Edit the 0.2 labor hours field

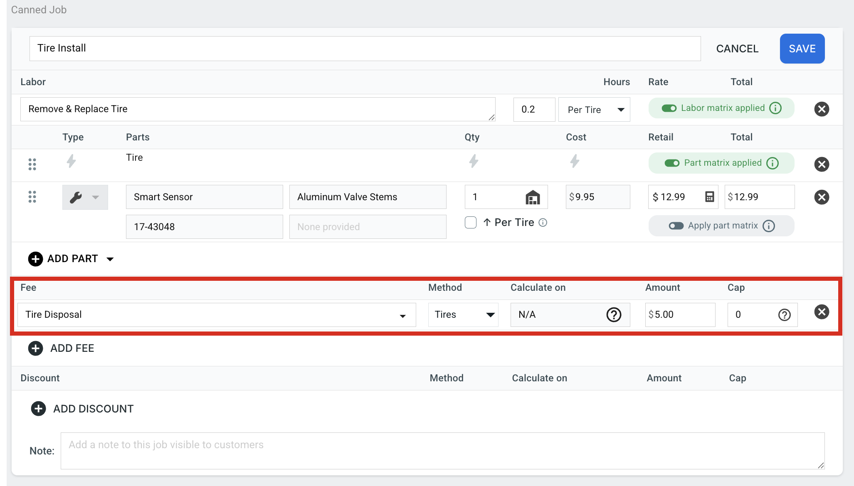[x=534, y=110]
